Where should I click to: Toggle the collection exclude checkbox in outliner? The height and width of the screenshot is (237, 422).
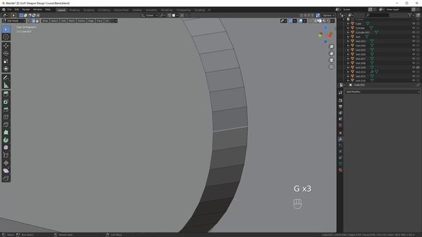[x=348, y=19]
